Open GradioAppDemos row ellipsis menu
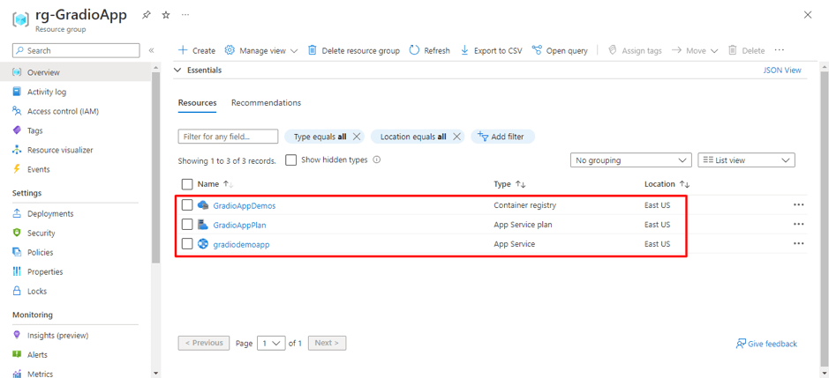Screen dimensions: 829x378 (x=798, y=204)
